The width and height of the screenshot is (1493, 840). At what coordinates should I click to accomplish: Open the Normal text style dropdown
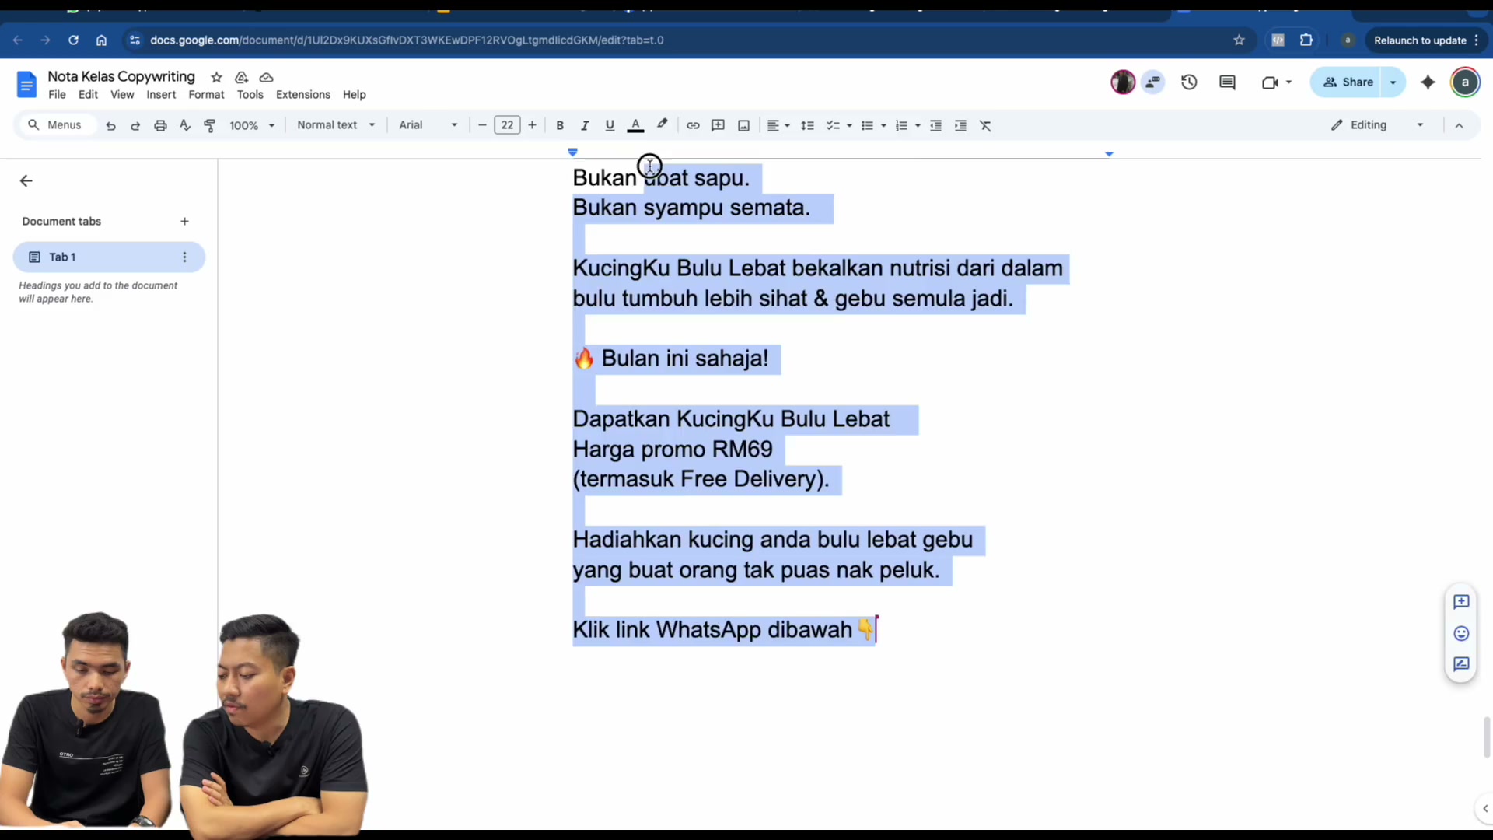[x=336, y=125]
